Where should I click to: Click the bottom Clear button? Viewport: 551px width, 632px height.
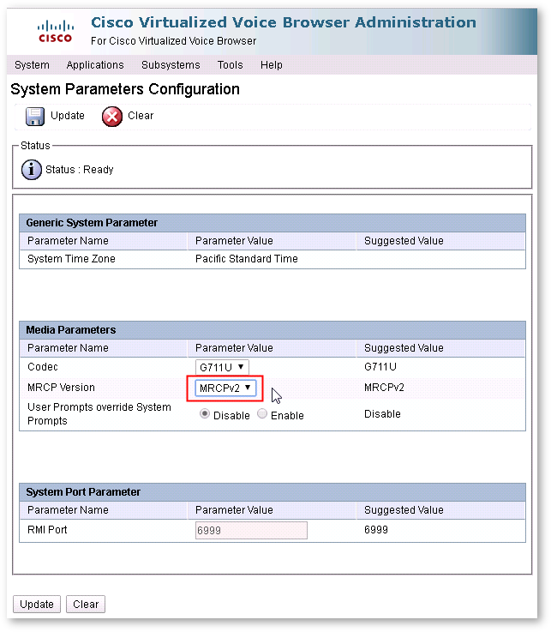86,605
